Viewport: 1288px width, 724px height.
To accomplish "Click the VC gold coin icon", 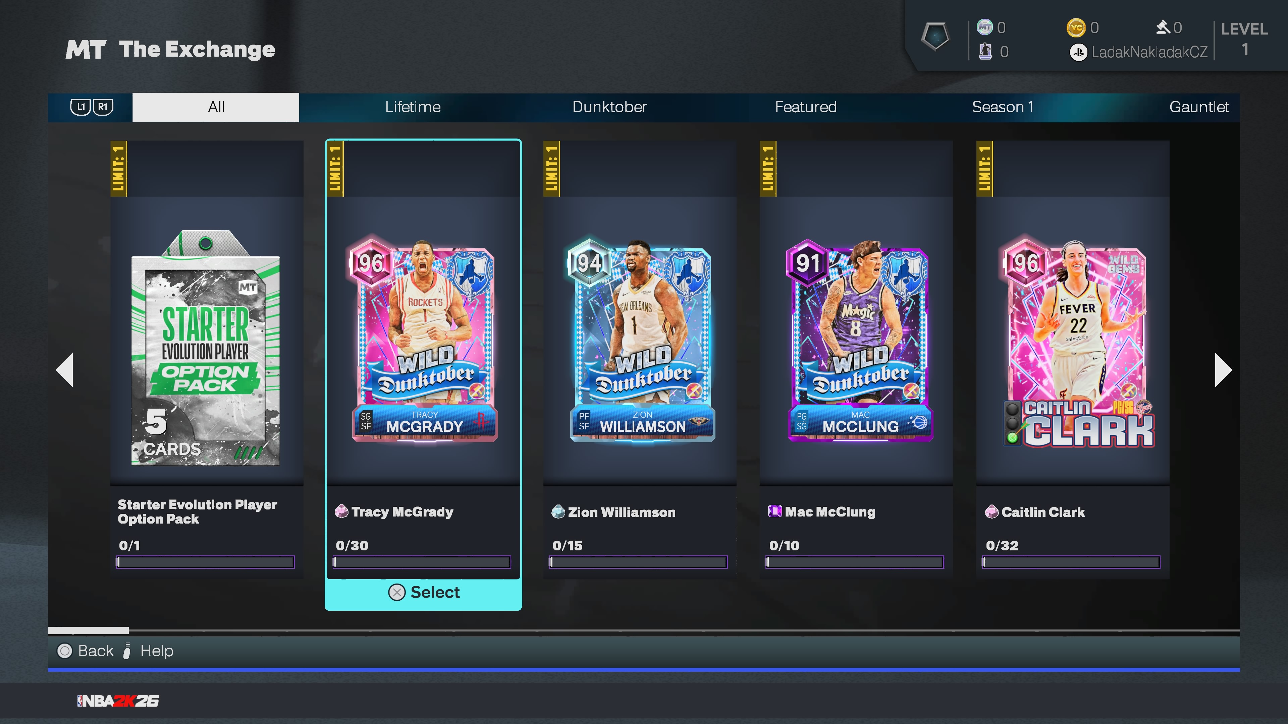I will (x=1076, y=27).
